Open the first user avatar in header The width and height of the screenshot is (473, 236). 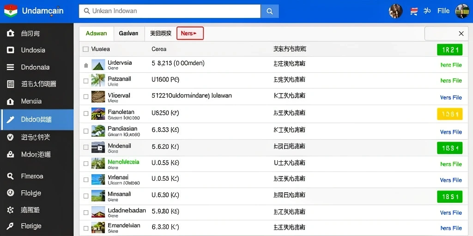tap(395, 11)
